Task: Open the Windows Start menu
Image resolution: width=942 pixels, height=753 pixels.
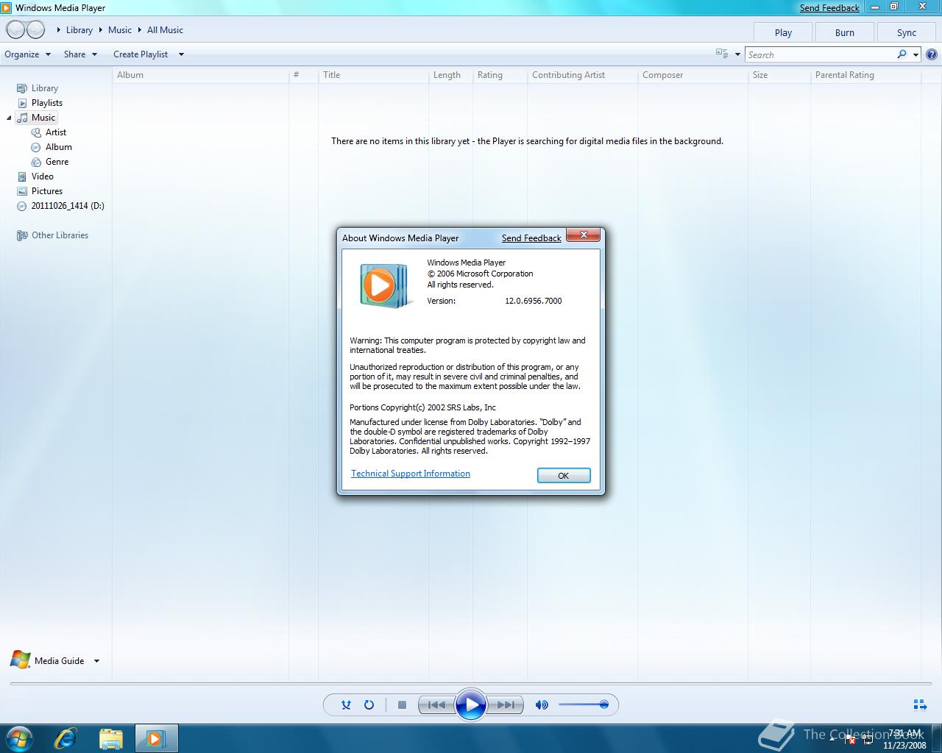Action: (19, 738)
